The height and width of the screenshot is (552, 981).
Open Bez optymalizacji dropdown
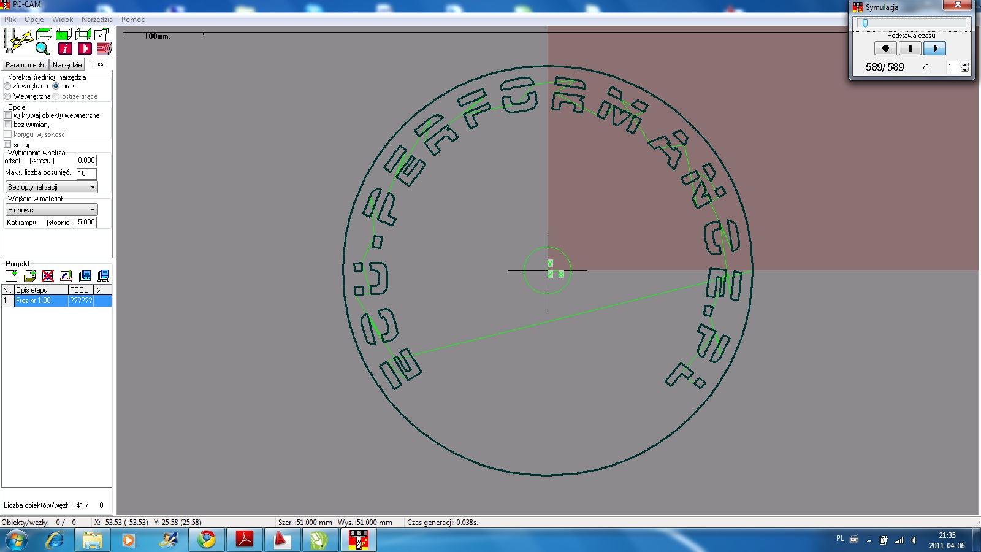[x=52, y=187]
